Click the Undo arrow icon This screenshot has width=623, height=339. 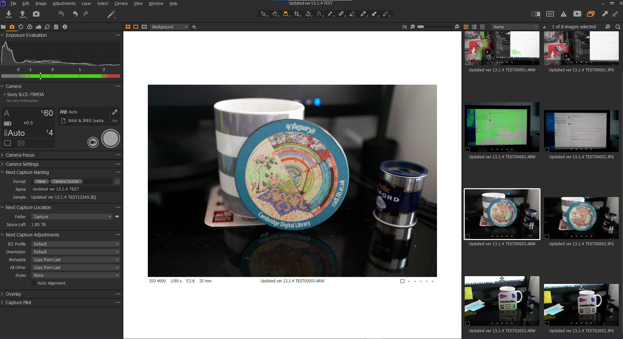(x=75, y=14)
